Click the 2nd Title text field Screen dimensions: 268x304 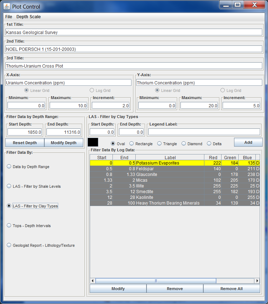point(134,49)
